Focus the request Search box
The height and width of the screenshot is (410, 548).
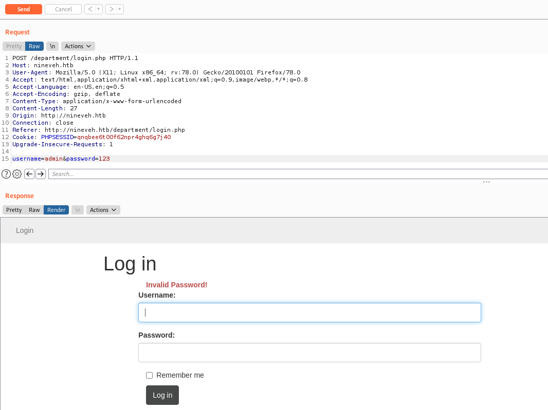[298, 174]
